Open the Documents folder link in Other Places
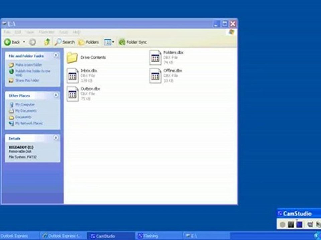The width and height of the screenshot is (321, 240). pyautogui.click(x=23, y=117)
